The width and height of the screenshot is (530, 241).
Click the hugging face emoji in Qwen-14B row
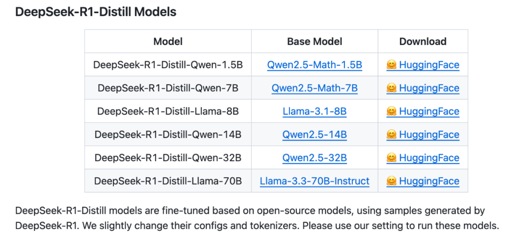tap(391, 135)
